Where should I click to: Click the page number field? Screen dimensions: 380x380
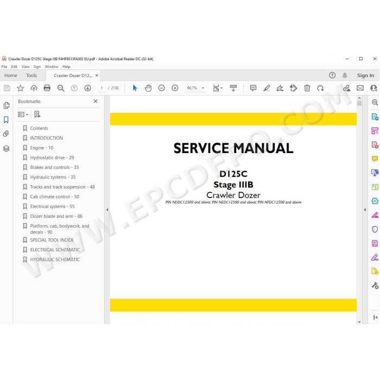click(102, 88)
